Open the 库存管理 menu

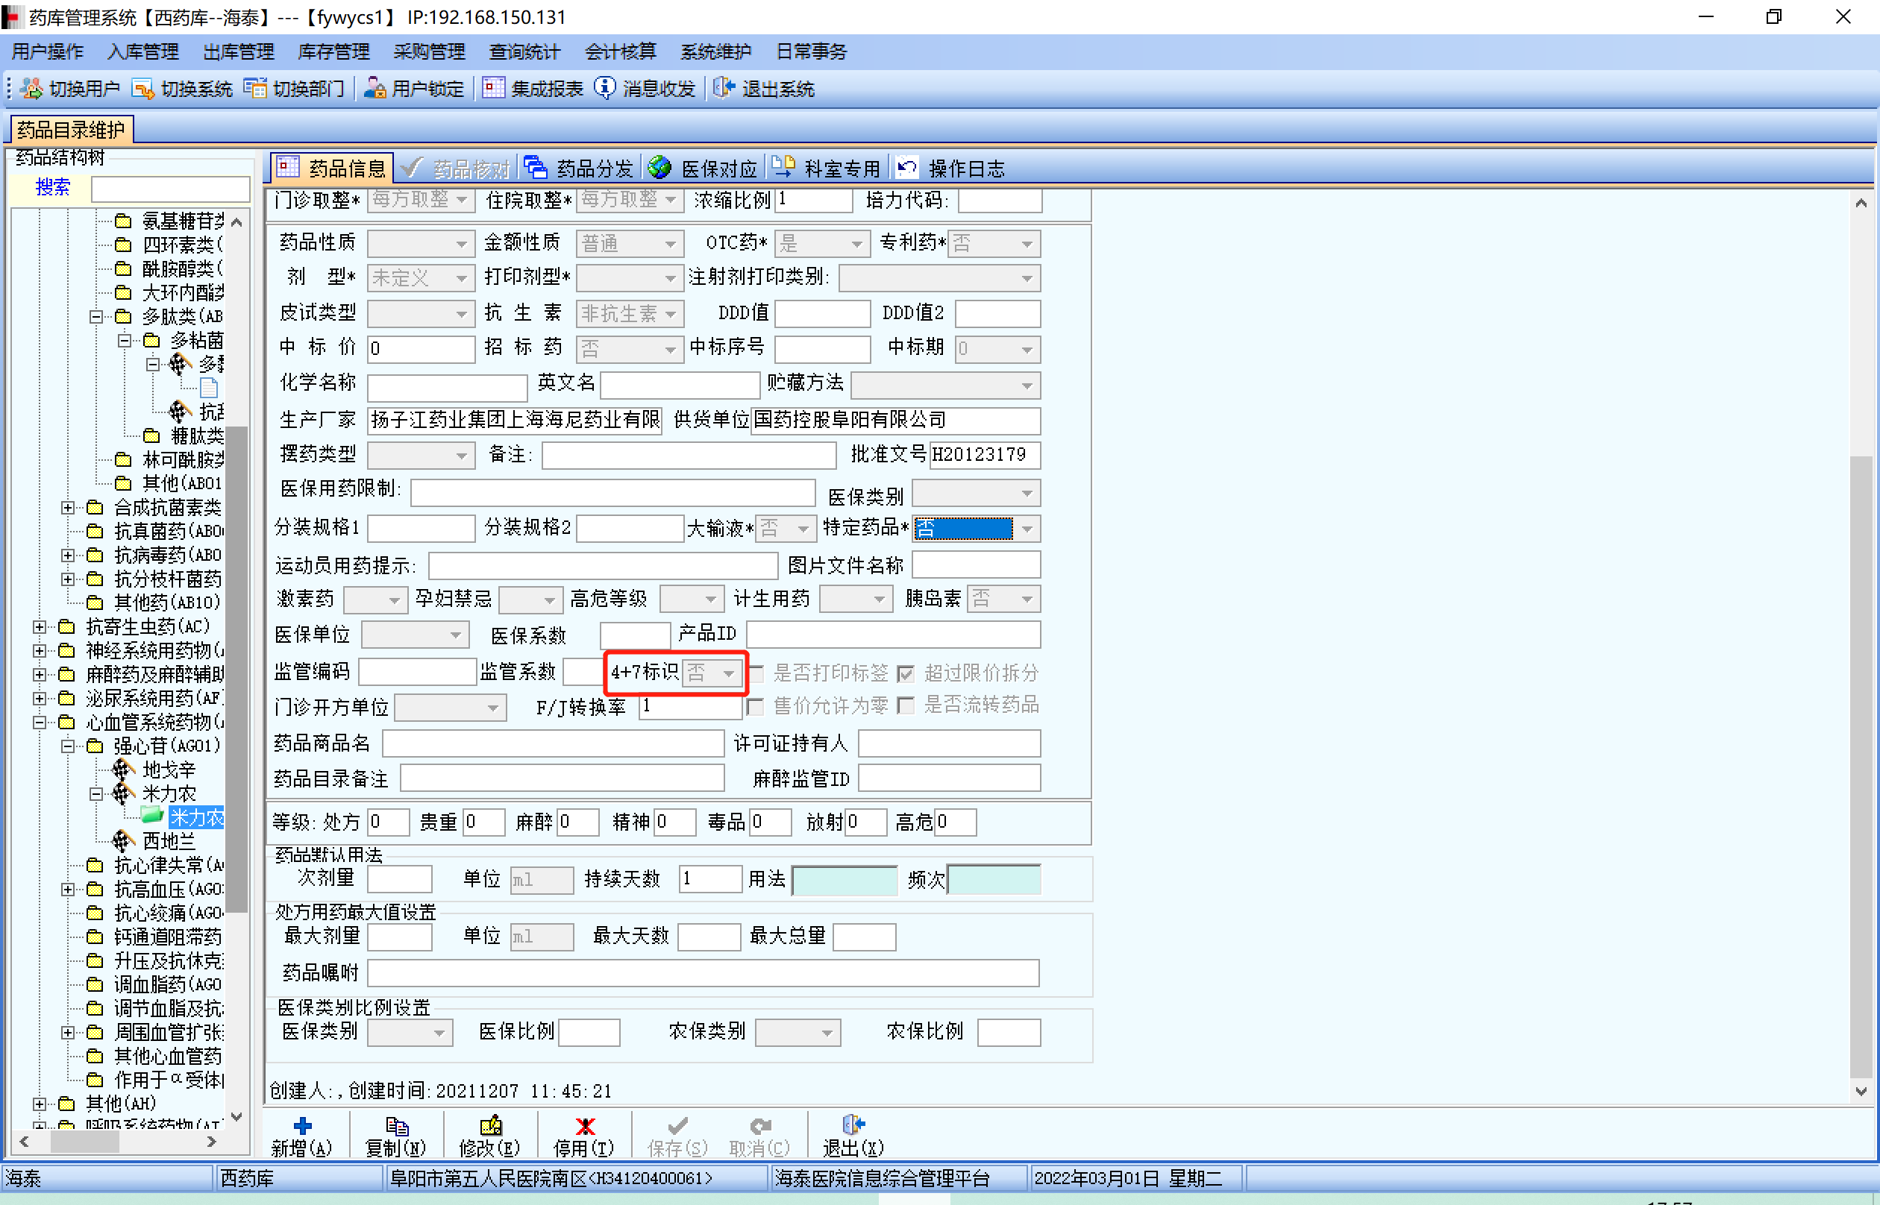[x=333, y=51]
